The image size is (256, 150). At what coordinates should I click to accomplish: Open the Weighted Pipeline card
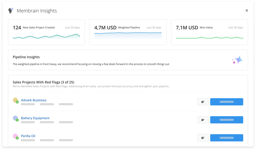pyautogui.click(x=128, y=32)
